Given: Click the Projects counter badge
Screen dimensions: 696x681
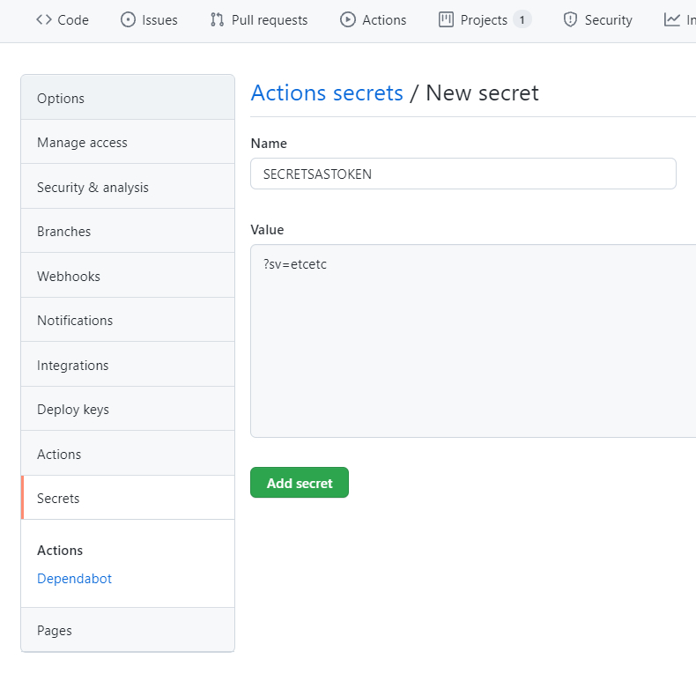Looking at the screenshot, I should [522, 19].
